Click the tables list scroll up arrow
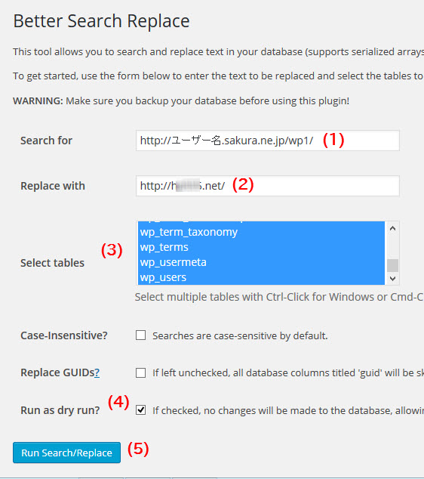Viewport: 424px width, 479px height. coord(392,228)
